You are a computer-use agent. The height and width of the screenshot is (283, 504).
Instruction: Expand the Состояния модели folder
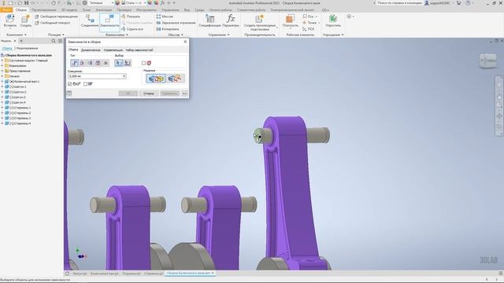2,61
